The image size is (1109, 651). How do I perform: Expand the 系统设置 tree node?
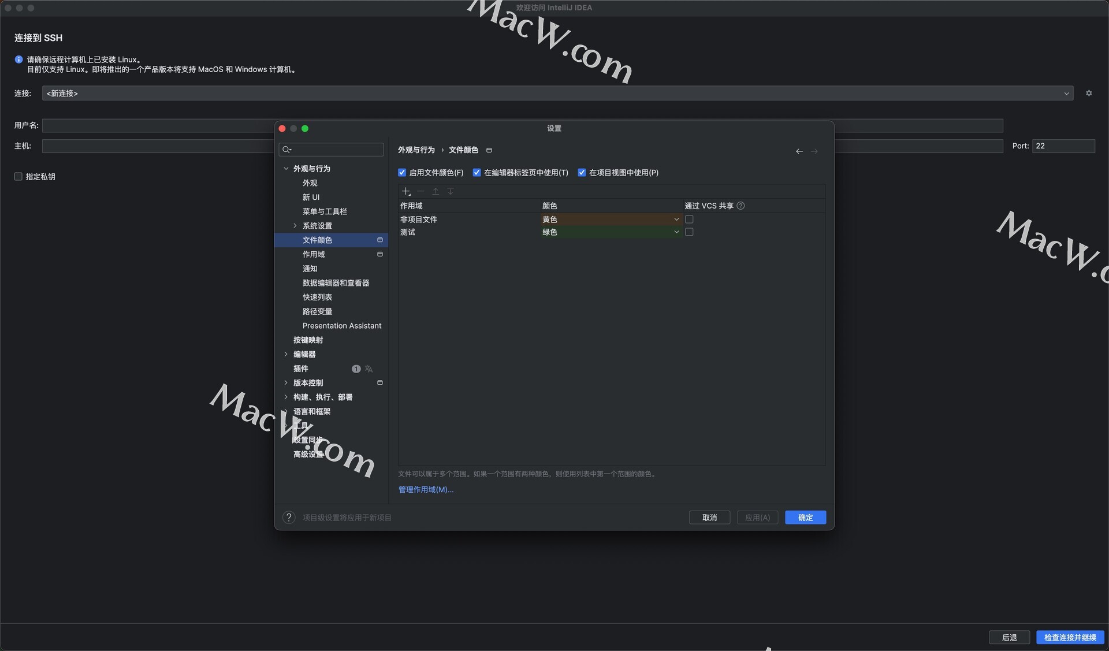point(295,226)
